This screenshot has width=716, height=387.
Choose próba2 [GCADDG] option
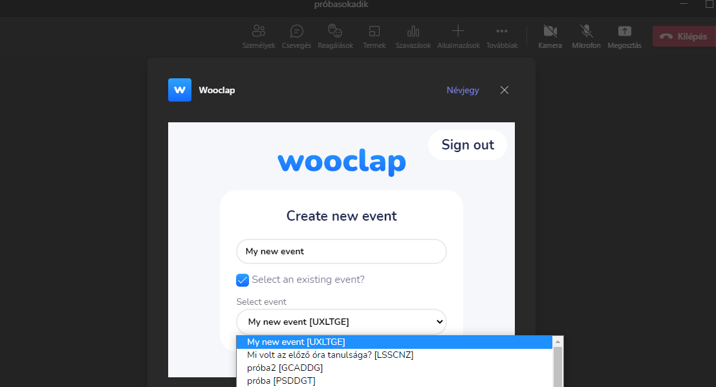394,368
